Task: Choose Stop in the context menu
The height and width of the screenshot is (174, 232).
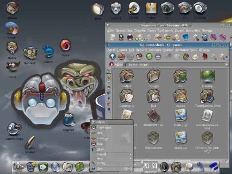Action: [x=111, y=144]
